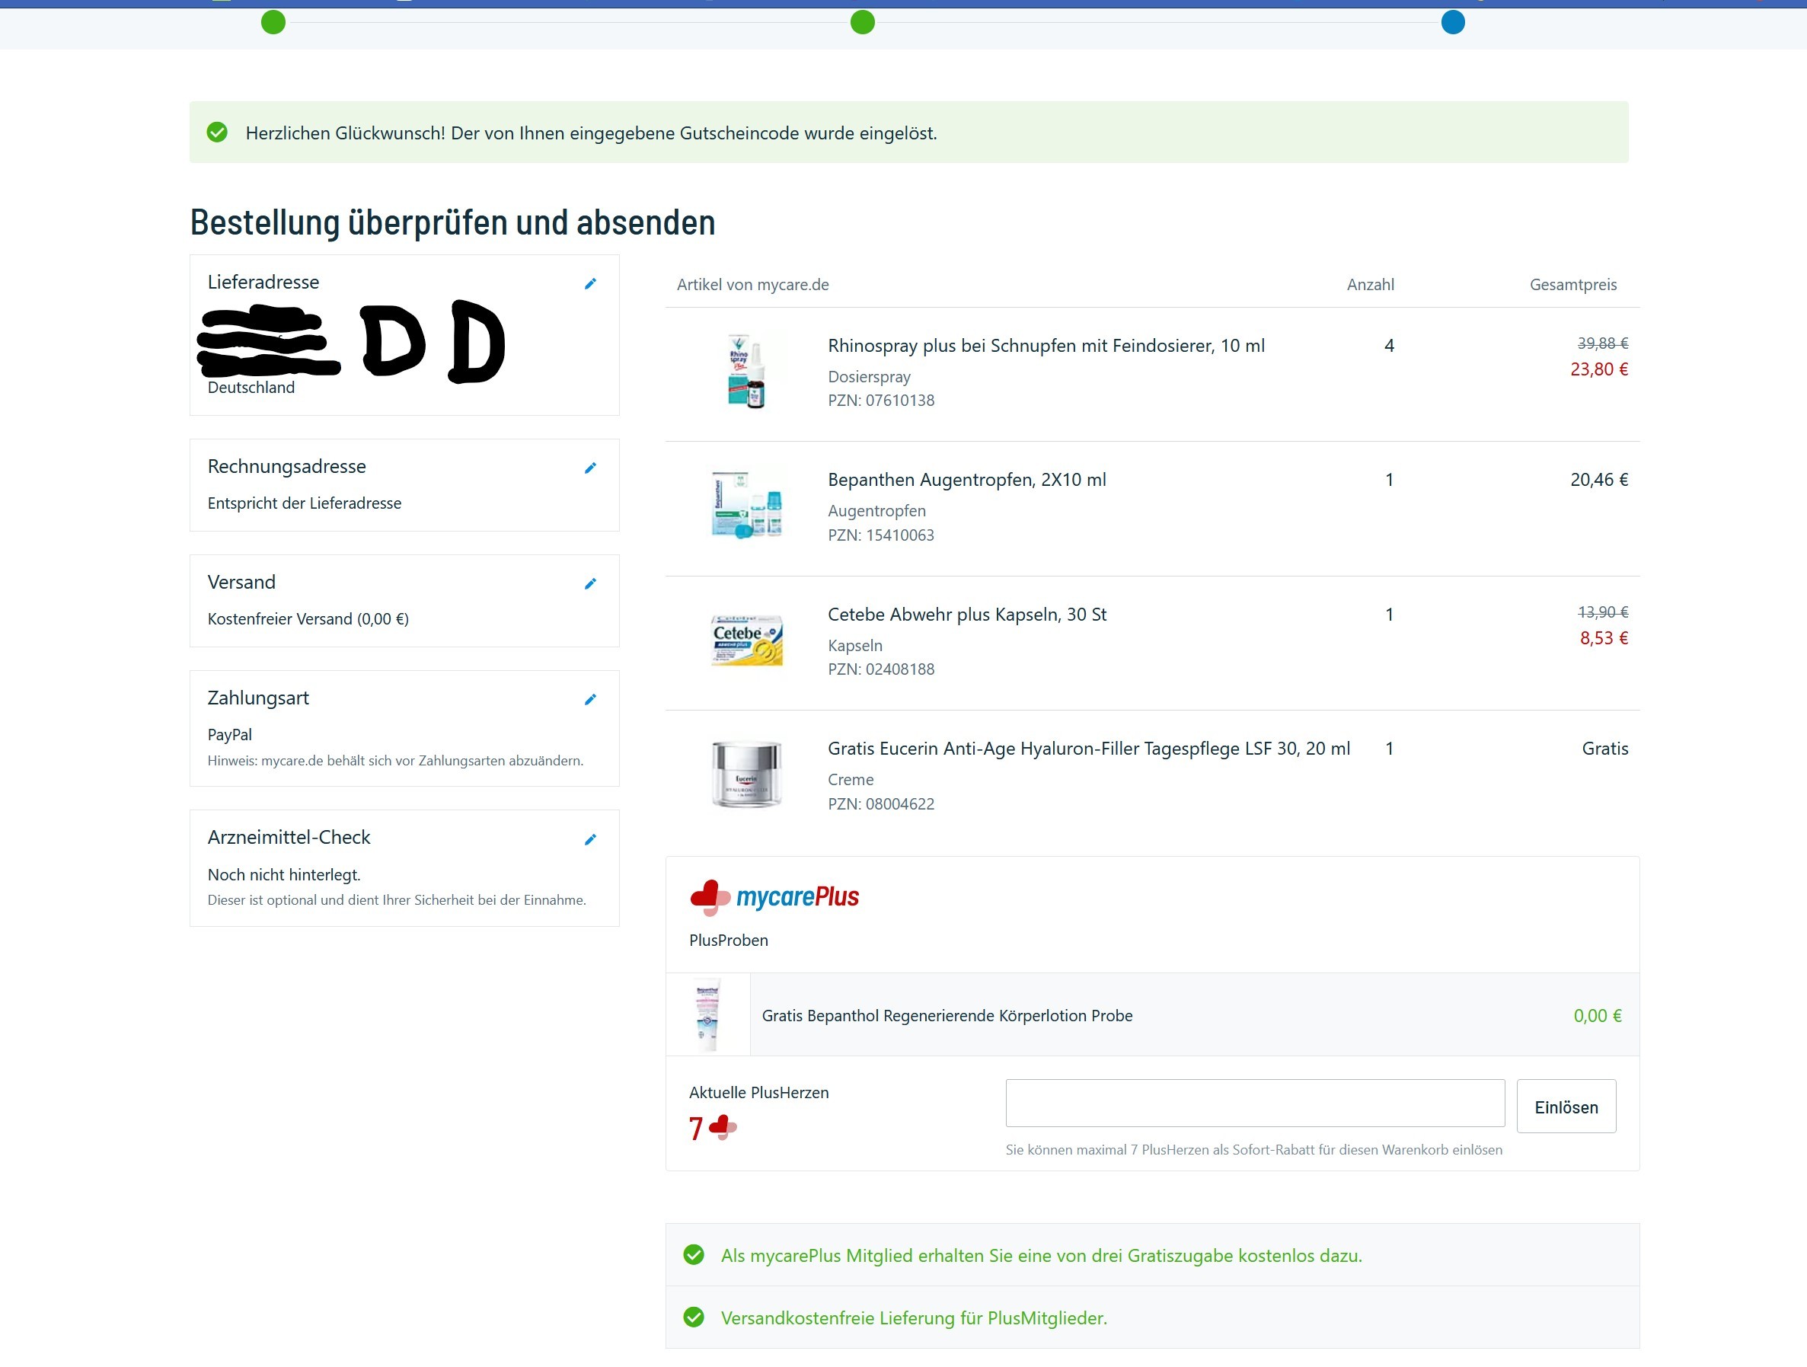
Task: Click Entspricht der Lieferadresse text
Action: point(304,503)
